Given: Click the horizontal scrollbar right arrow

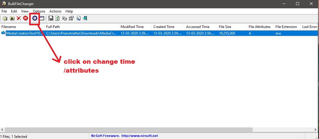Looking at the screenshot, I should [x=316, y=130].
